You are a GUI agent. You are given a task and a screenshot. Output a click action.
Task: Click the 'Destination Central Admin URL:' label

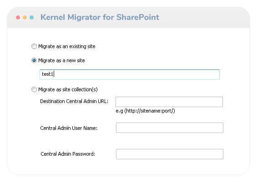pos(74,101)
